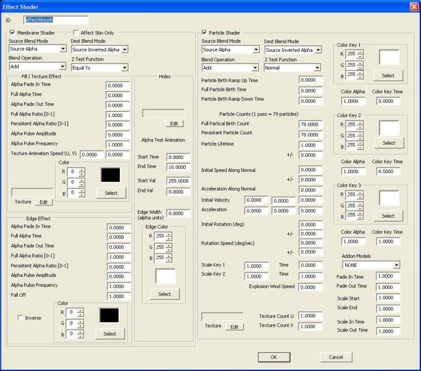Click Alpha Test Start Val field
421x371 pixels.
[x=178, y=181]
